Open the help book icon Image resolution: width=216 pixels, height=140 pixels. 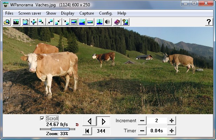click(x=117, y=22)
